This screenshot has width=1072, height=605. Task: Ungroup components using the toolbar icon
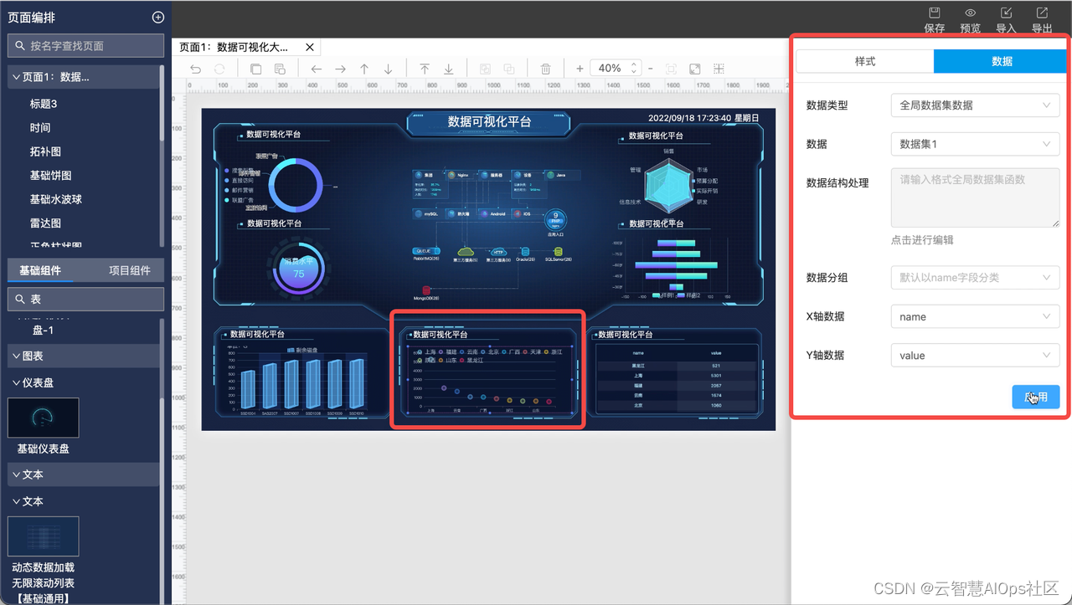coord(509,69)
